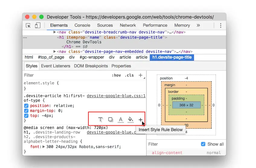Expand the devsite-breadcrumb-nav element
256x168 pixels.
(x=54, y=32)
